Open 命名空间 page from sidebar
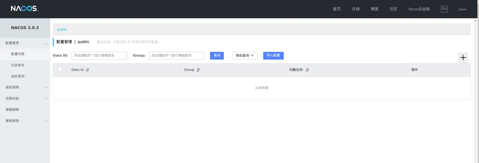This screenshot has height=163, width=479. tap(12, 110)
